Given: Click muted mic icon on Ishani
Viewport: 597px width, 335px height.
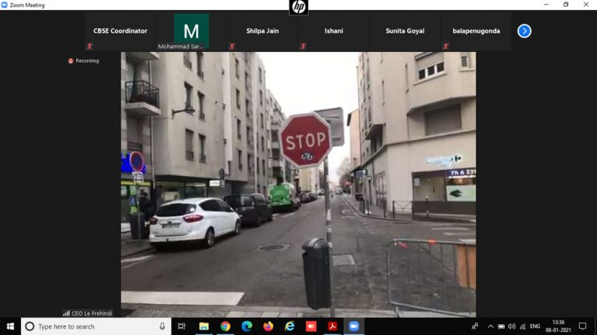Looking at the screenshot, I should click(x=303, y=47).
